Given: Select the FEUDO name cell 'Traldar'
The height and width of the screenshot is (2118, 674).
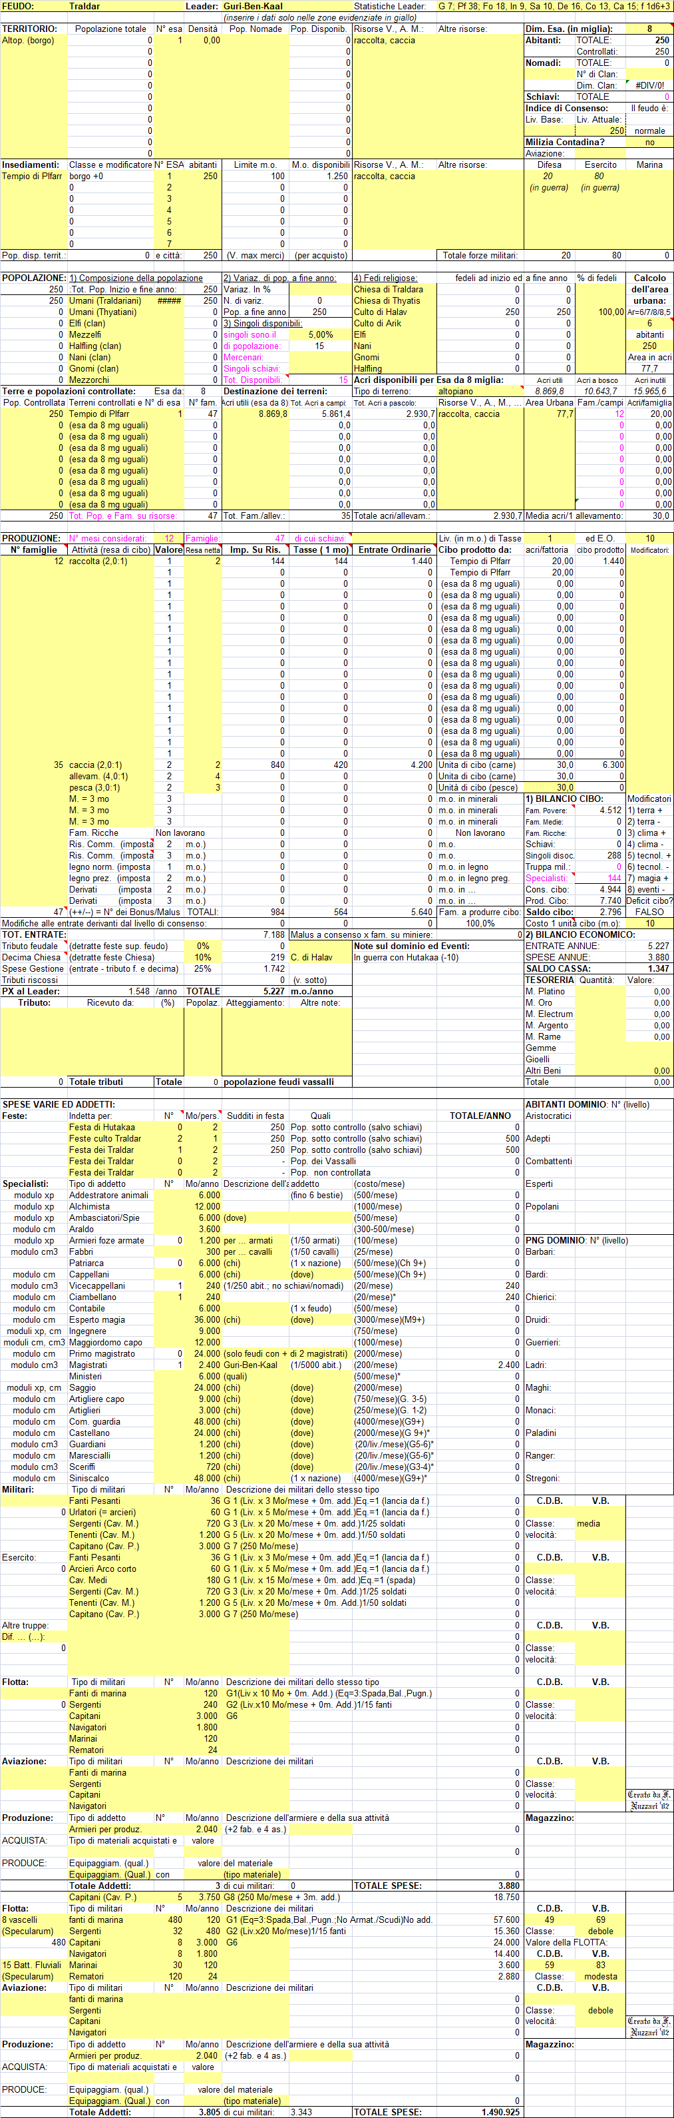Looking at the screenshot, I should coord(84,6).
